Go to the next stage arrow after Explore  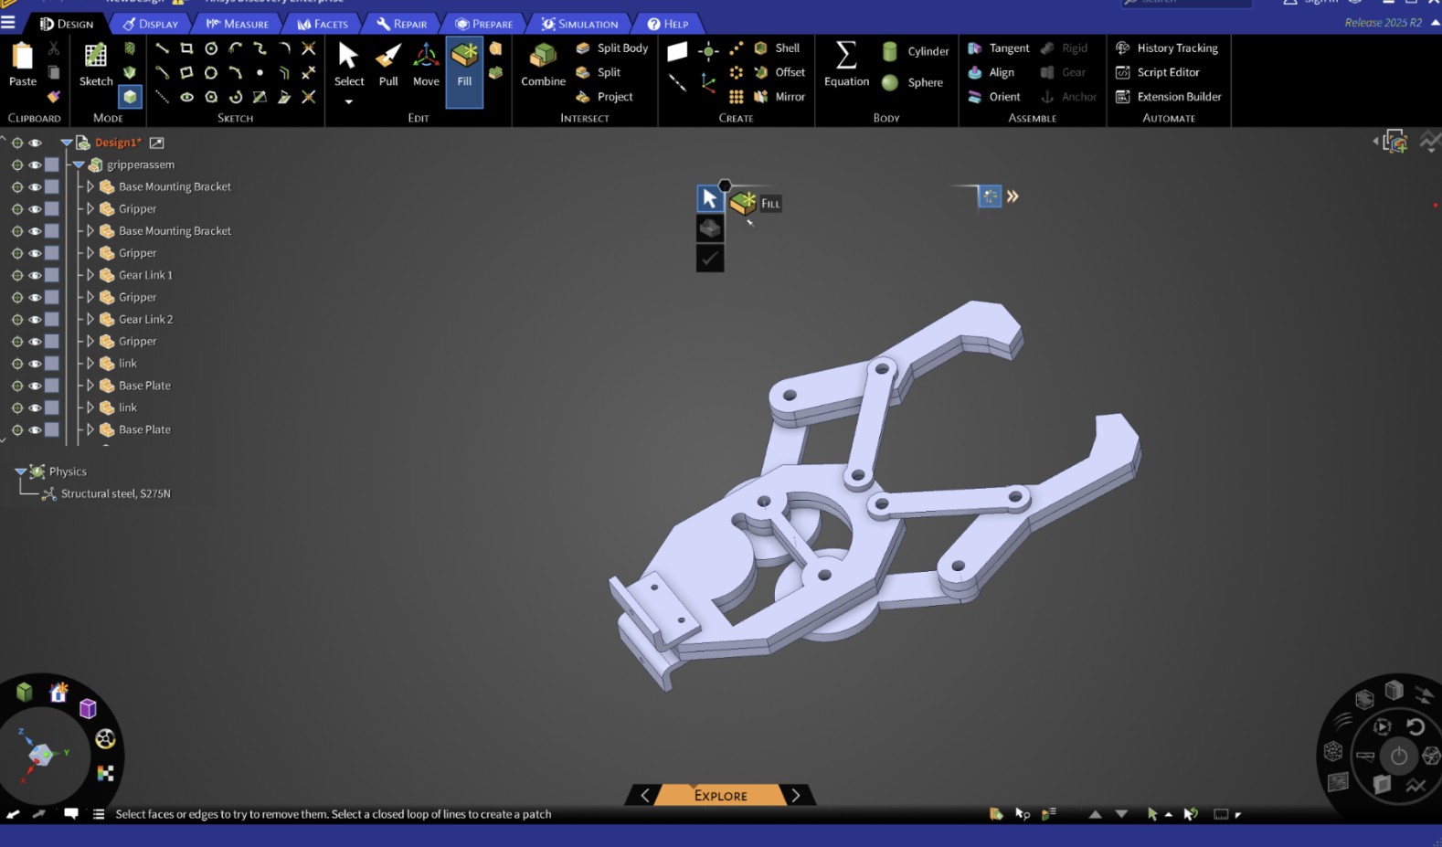(x=796, y=795)
